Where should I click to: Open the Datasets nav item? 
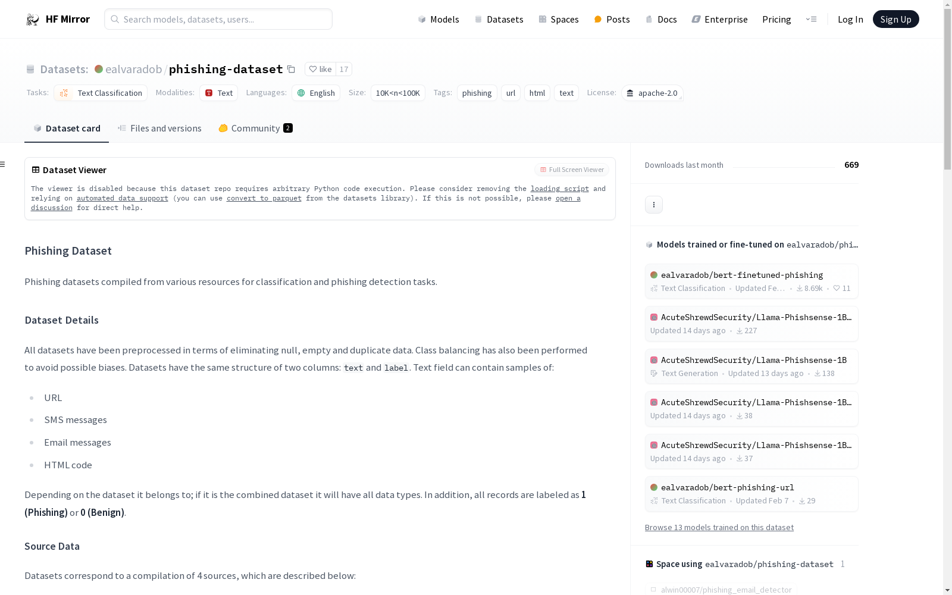[x=499, y=20]
